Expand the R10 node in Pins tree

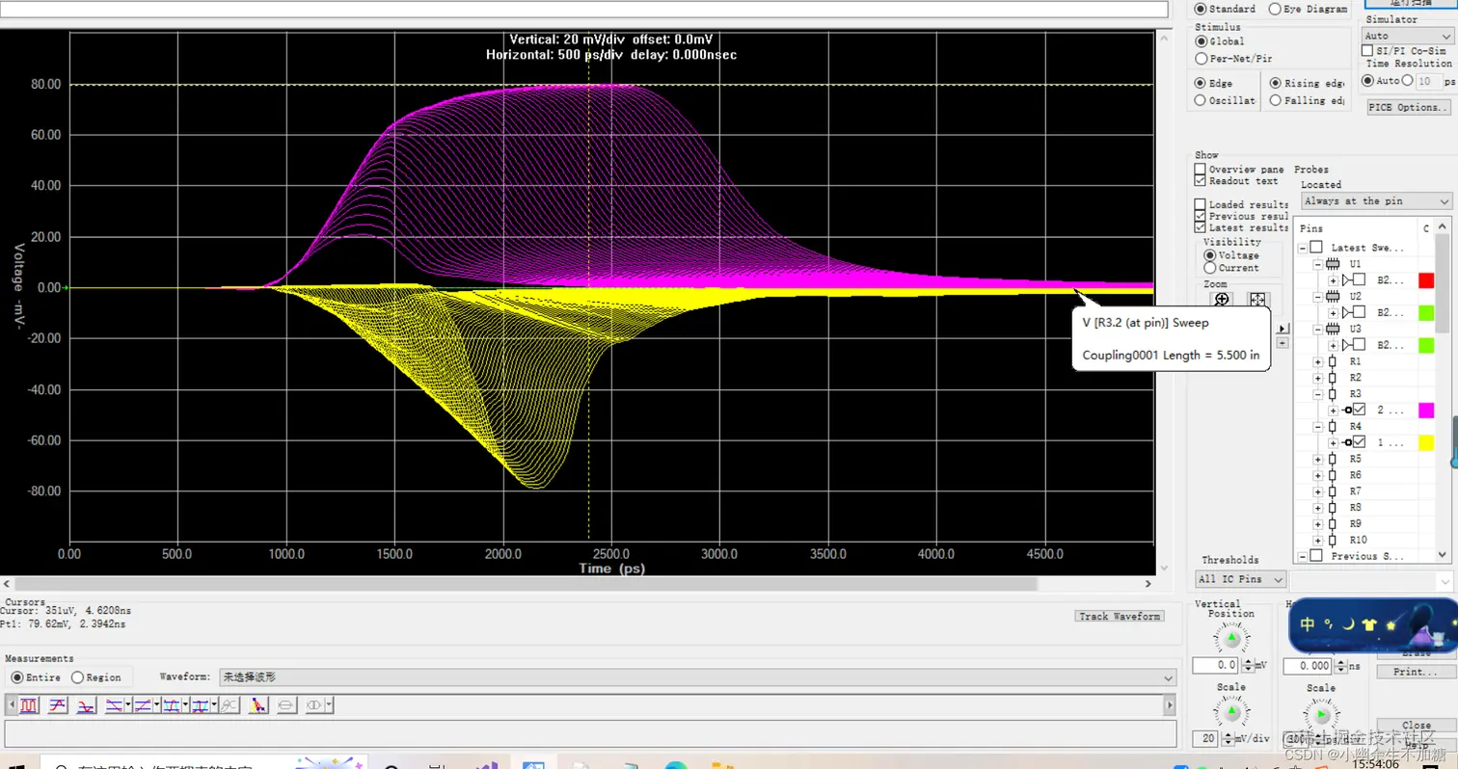tap(1318, 540)
